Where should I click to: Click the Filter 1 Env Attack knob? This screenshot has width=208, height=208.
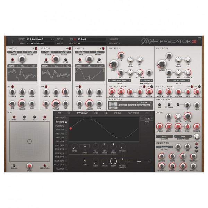point(112,92)
